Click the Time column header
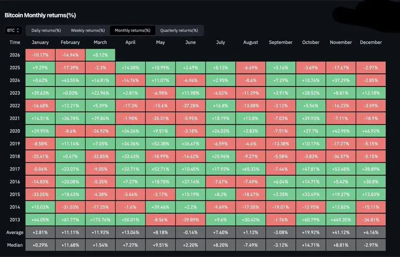 coord(15,43)
